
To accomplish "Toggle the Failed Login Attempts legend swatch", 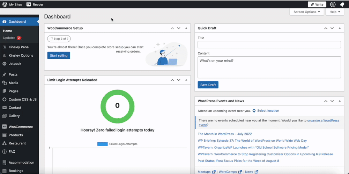I will pyautogui.click(x=102, y=144).
